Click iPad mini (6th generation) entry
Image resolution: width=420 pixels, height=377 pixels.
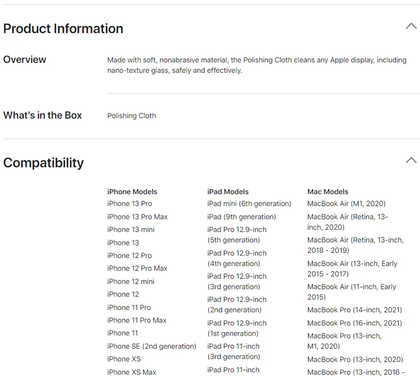[249, 203]
